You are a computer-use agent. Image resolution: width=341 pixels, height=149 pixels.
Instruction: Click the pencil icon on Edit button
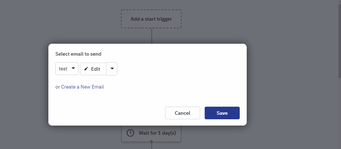tap(86, 69)
